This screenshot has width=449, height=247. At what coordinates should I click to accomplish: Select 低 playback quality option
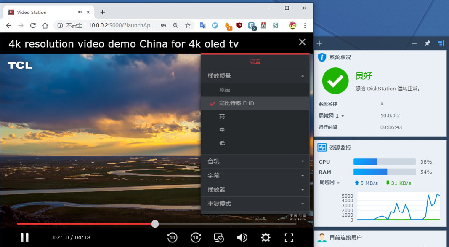(222, 143)
